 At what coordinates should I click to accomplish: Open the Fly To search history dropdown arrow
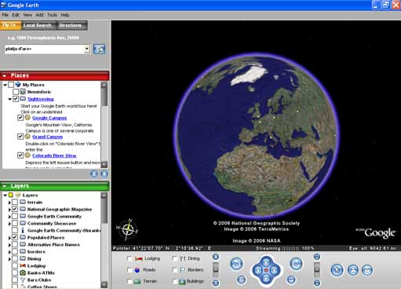(87, 49)
